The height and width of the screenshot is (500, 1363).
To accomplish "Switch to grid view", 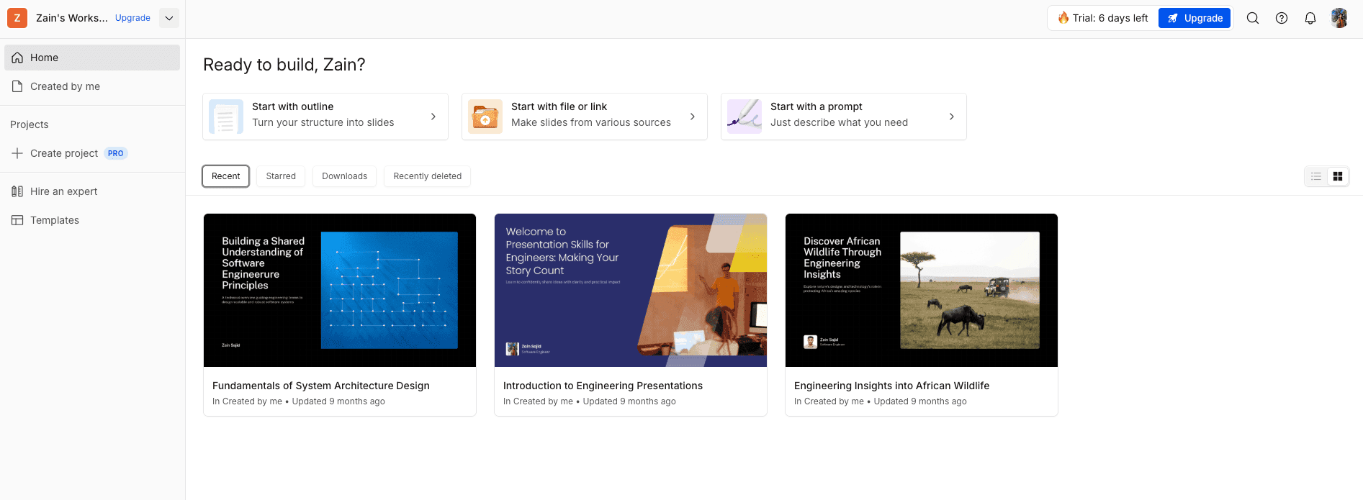I will [1338, 176].
